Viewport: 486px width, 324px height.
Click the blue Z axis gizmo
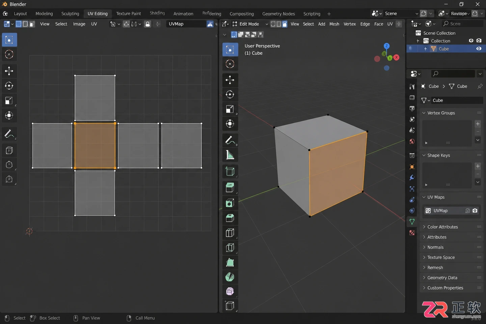click(x=387, y=46)
